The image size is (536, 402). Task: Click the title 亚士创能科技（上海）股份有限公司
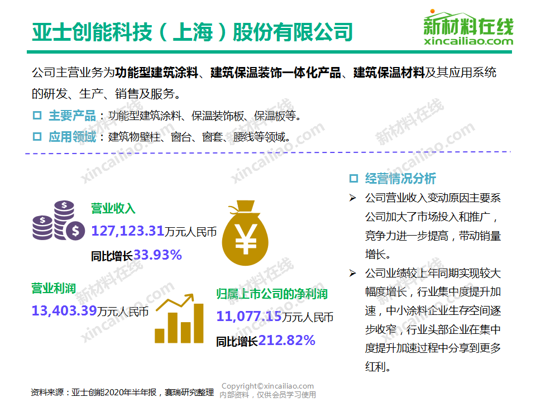click(192, 32)
